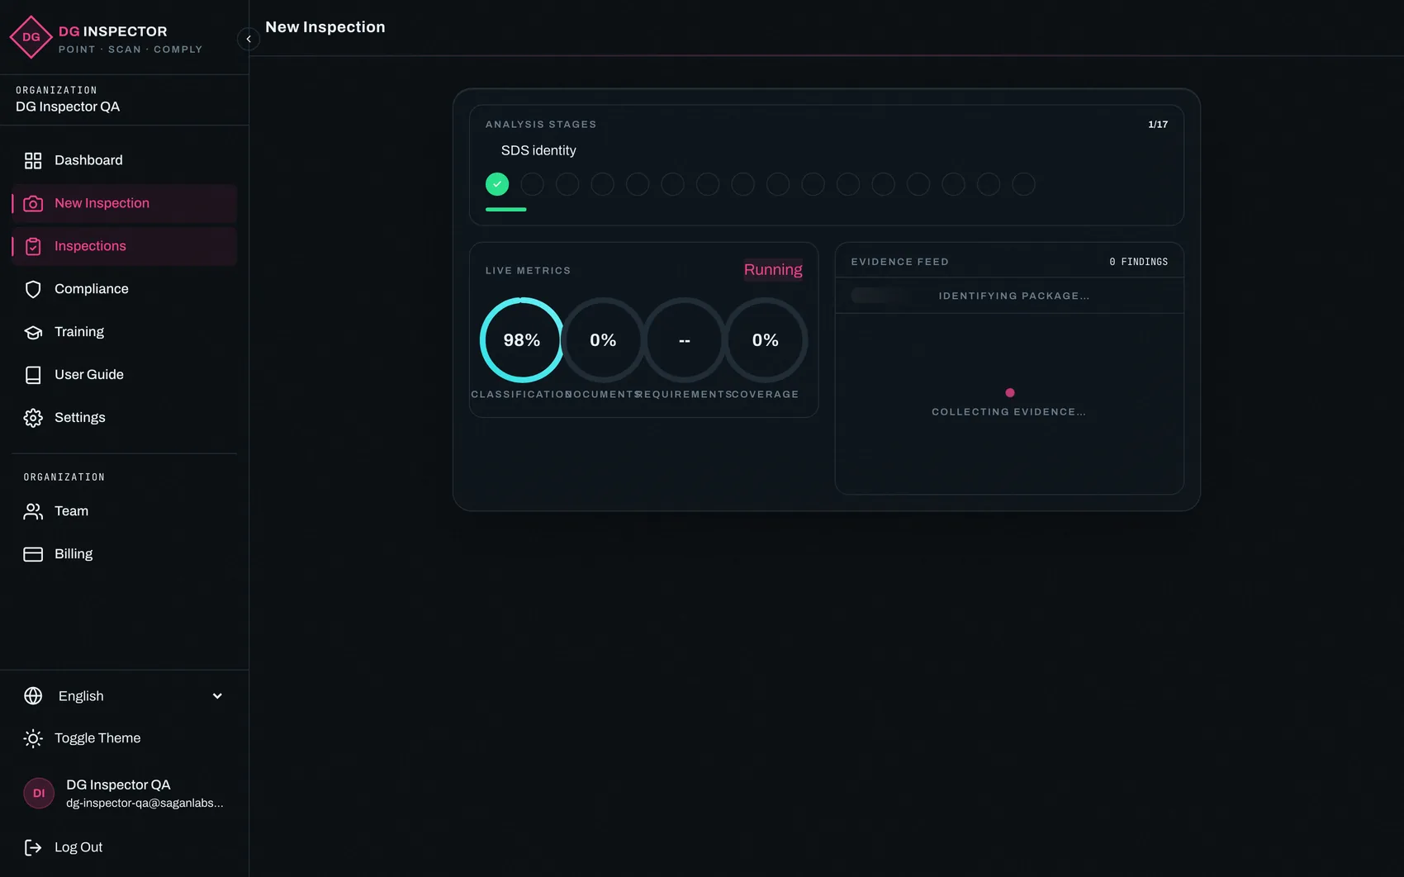Click the Compliance shield icon
Screen dimensions: 1404x877
click(x=33, y=289)
